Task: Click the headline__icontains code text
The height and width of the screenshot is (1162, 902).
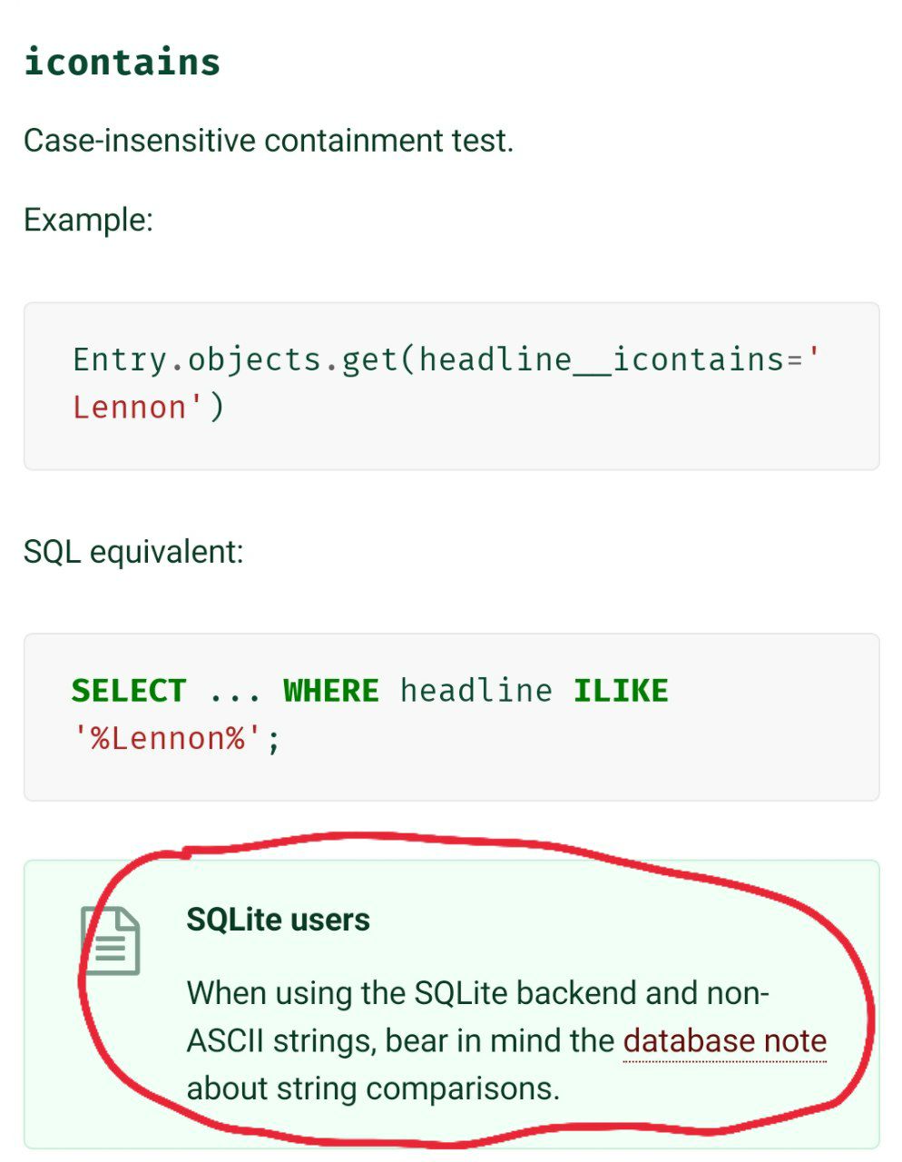Action: (x=602, y=359)
